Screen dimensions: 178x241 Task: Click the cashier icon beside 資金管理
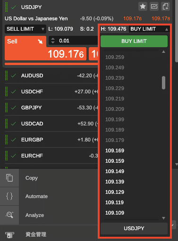(x=9, y=235)
